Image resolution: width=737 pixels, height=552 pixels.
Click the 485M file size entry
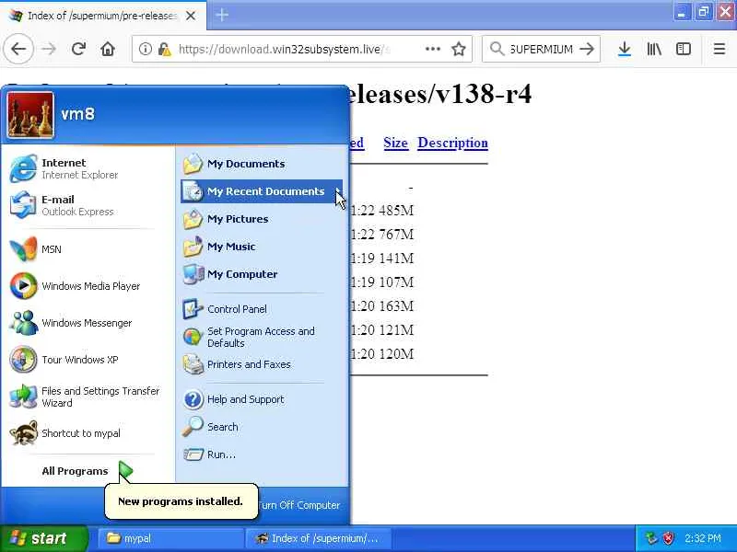tap(396, 211)
